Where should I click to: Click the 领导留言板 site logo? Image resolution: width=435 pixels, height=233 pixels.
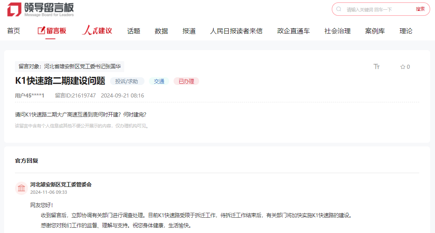[x=40, y=9]
